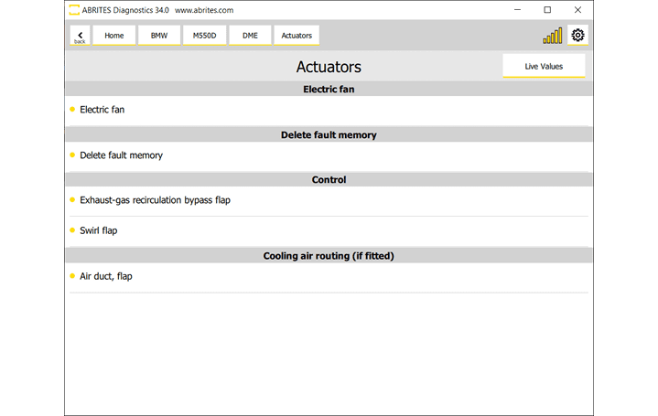658x416 pixels.
Task: Select the M550D breadcrumb
Action: point(205,36)
